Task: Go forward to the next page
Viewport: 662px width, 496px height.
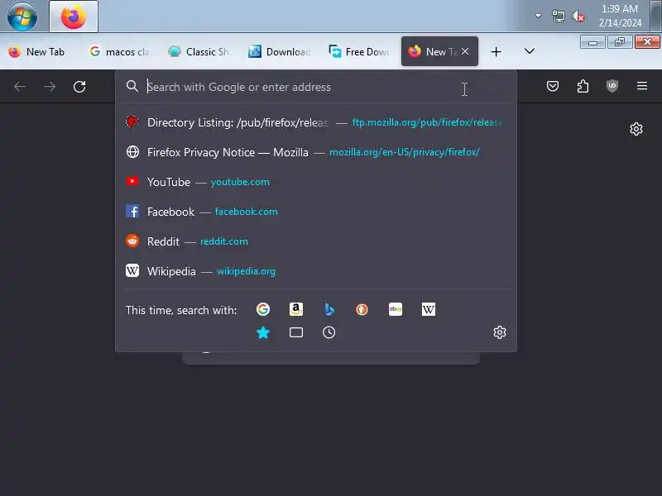Action: click(50, 87)
